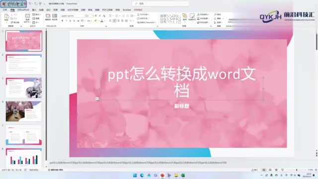Open the File menu tab
318x179 pixels.
tap(5, 10)
